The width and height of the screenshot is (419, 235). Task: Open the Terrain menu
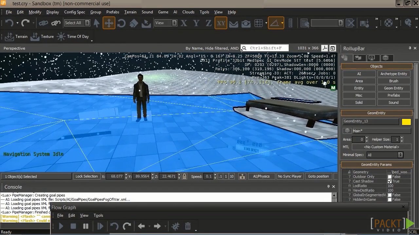[130, 12]
